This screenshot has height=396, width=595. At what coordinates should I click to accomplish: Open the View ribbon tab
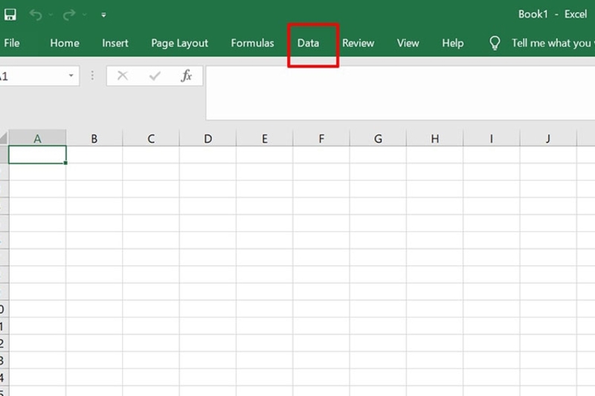point(408,43)
